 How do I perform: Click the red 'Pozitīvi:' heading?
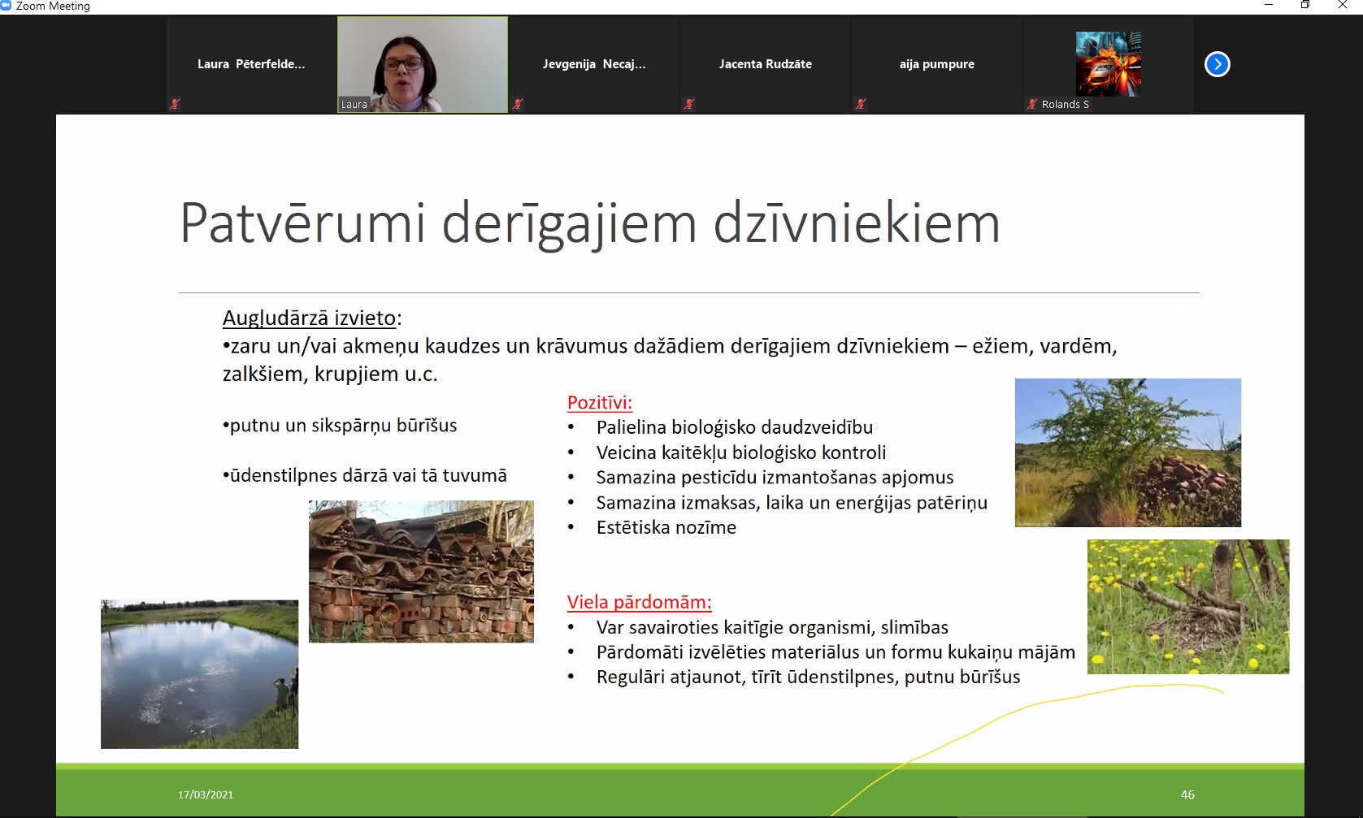(x=600, y=402)
